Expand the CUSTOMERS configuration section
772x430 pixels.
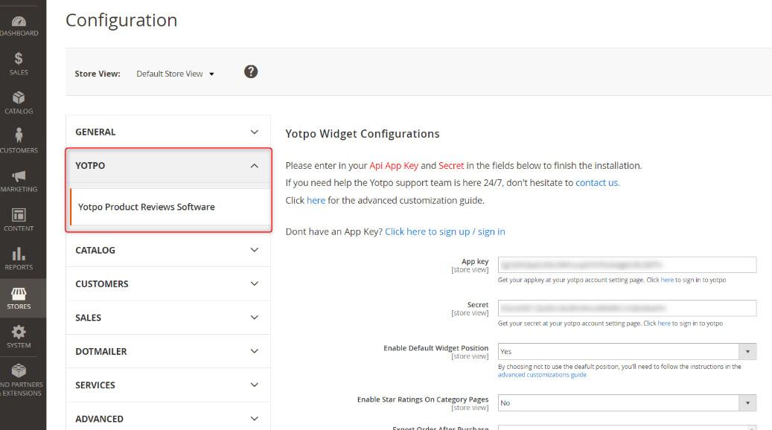[168, 284]
